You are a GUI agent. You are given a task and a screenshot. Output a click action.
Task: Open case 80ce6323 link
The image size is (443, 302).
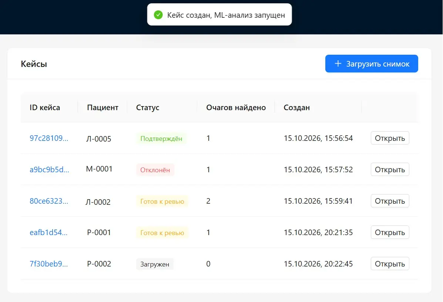(49, 201)
